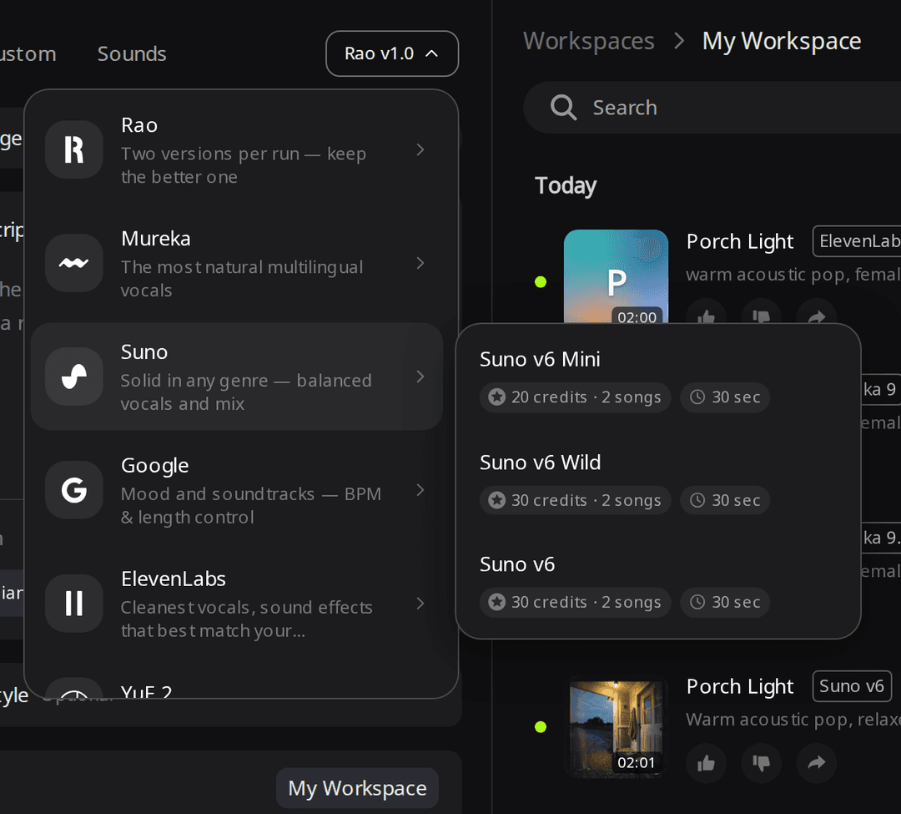Viewport: 901px width, 814px height.
Task: Dislike the Suno v6 Porch Light track
Action: (762, 763)
